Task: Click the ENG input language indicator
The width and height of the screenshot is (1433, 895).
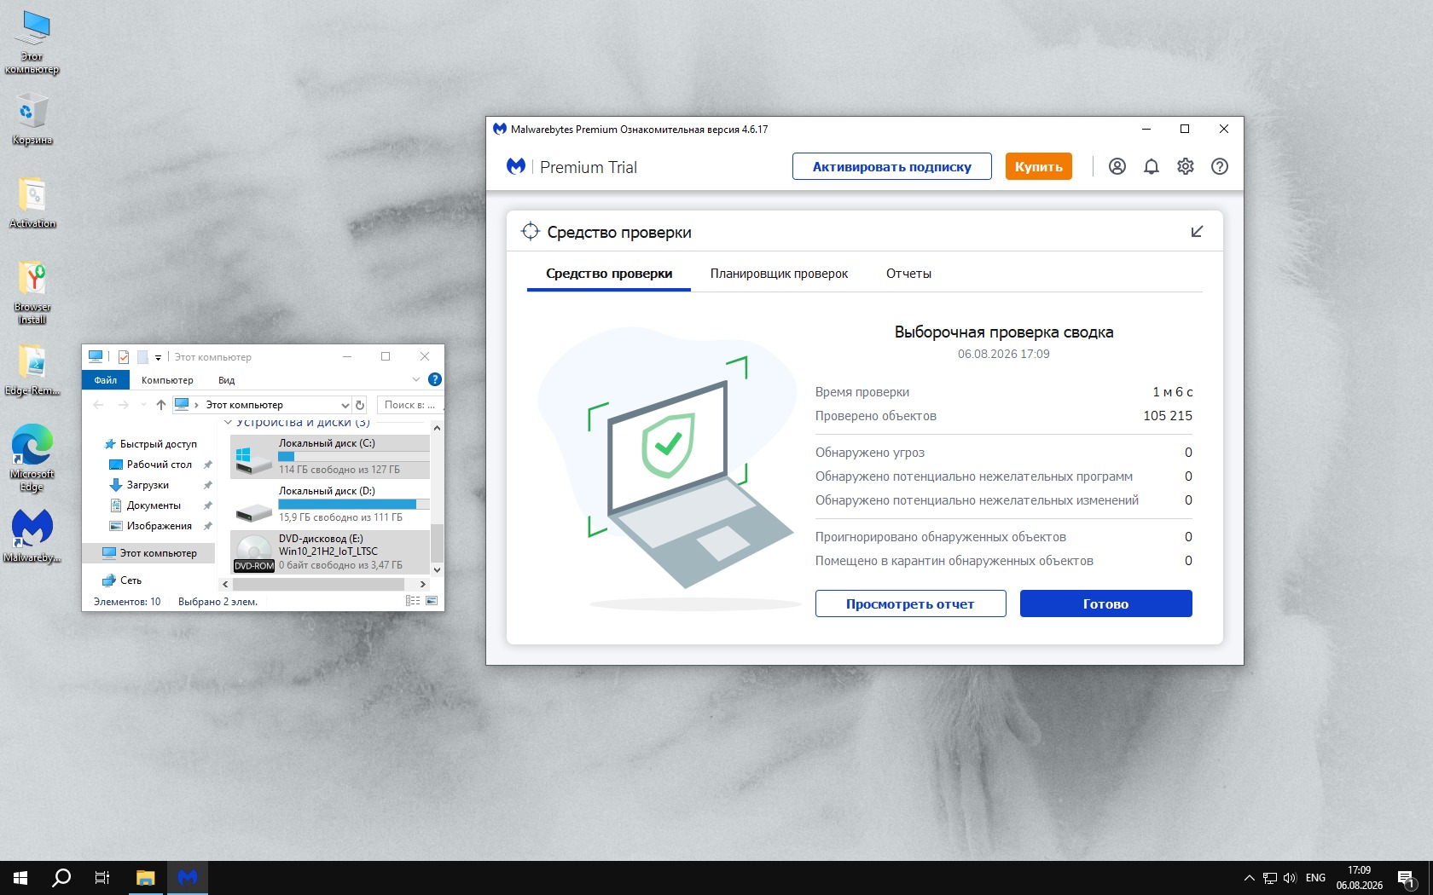Action: click(1316, 878)
